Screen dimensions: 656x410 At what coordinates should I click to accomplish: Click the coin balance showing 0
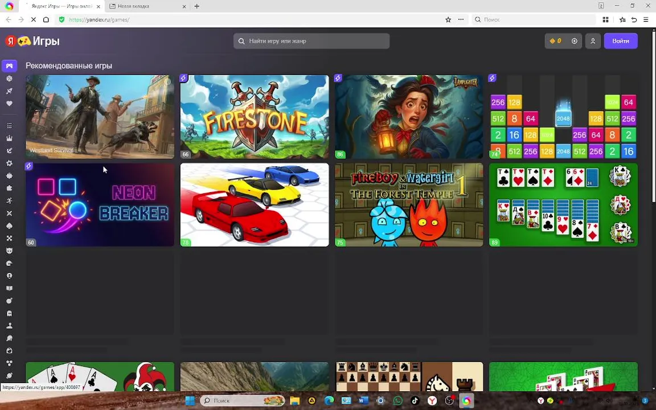(556, 41)
